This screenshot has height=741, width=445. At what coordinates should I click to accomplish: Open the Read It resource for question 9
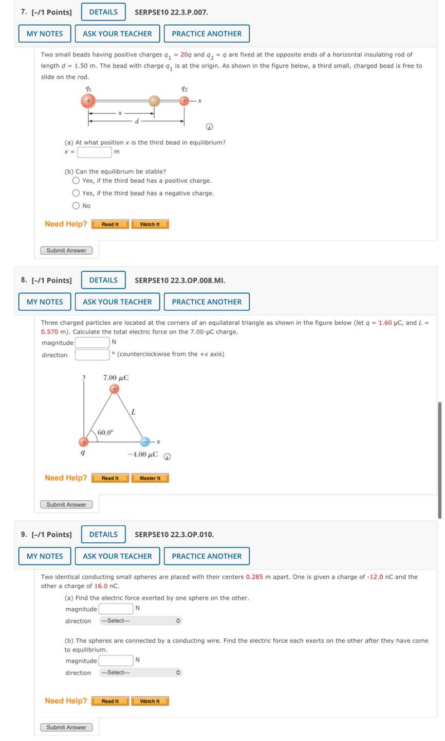pyautogui.click(x=109, y=700)
